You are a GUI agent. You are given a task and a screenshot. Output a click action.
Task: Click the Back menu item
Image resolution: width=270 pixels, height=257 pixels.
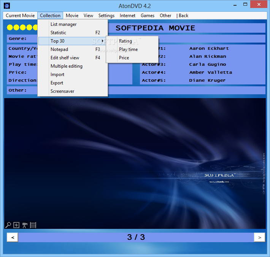183,16
